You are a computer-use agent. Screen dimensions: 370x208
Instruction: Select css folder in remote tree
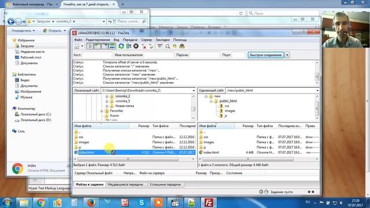pos(227,106)
